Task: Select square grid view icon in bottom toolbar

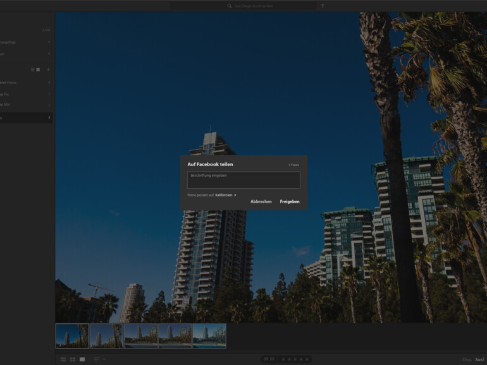Action: pos(73,359)
